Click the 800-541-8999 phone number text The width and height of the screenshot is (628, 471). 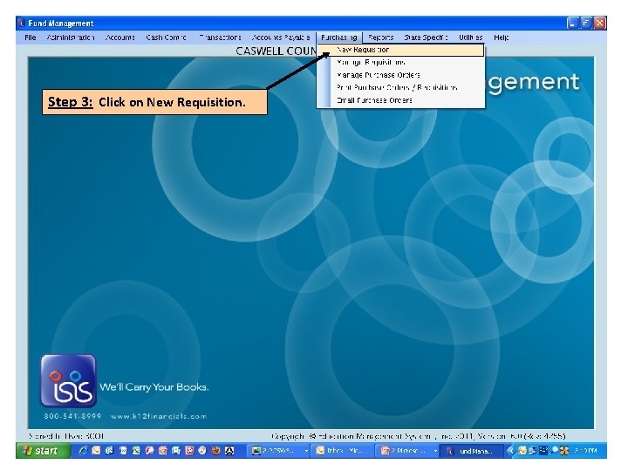click(72, 416)
